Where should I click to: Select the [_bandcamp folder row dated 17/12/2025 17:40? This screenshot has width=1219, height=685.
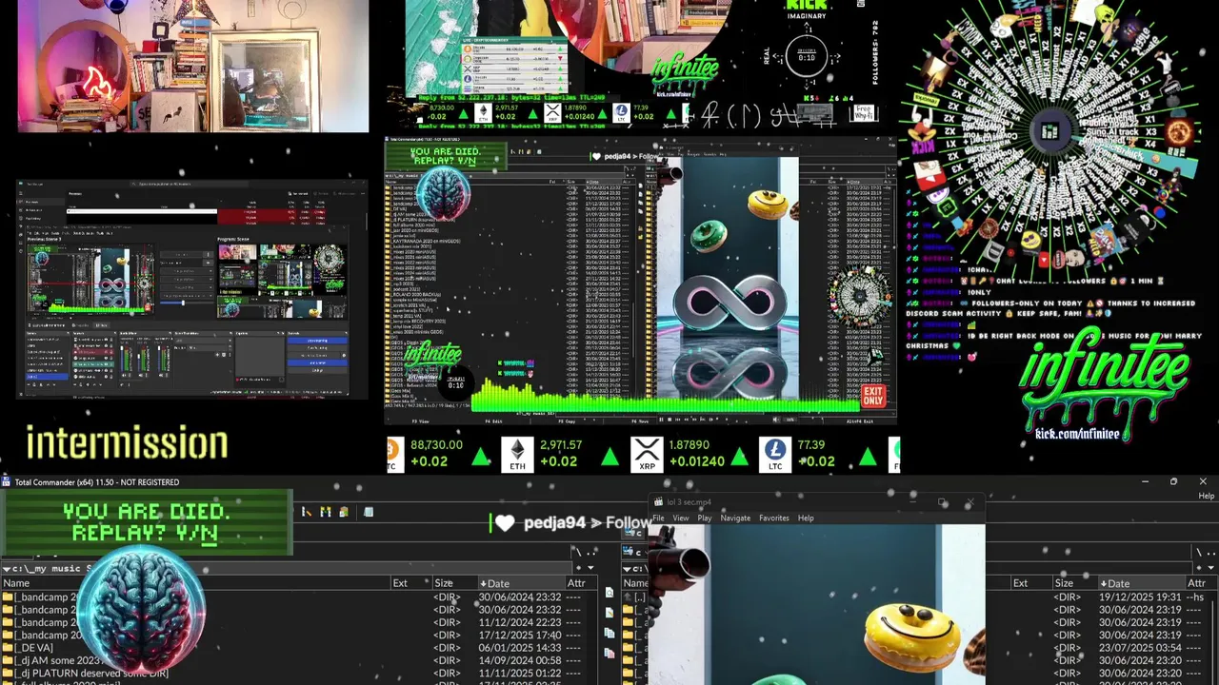pos(300,635)
